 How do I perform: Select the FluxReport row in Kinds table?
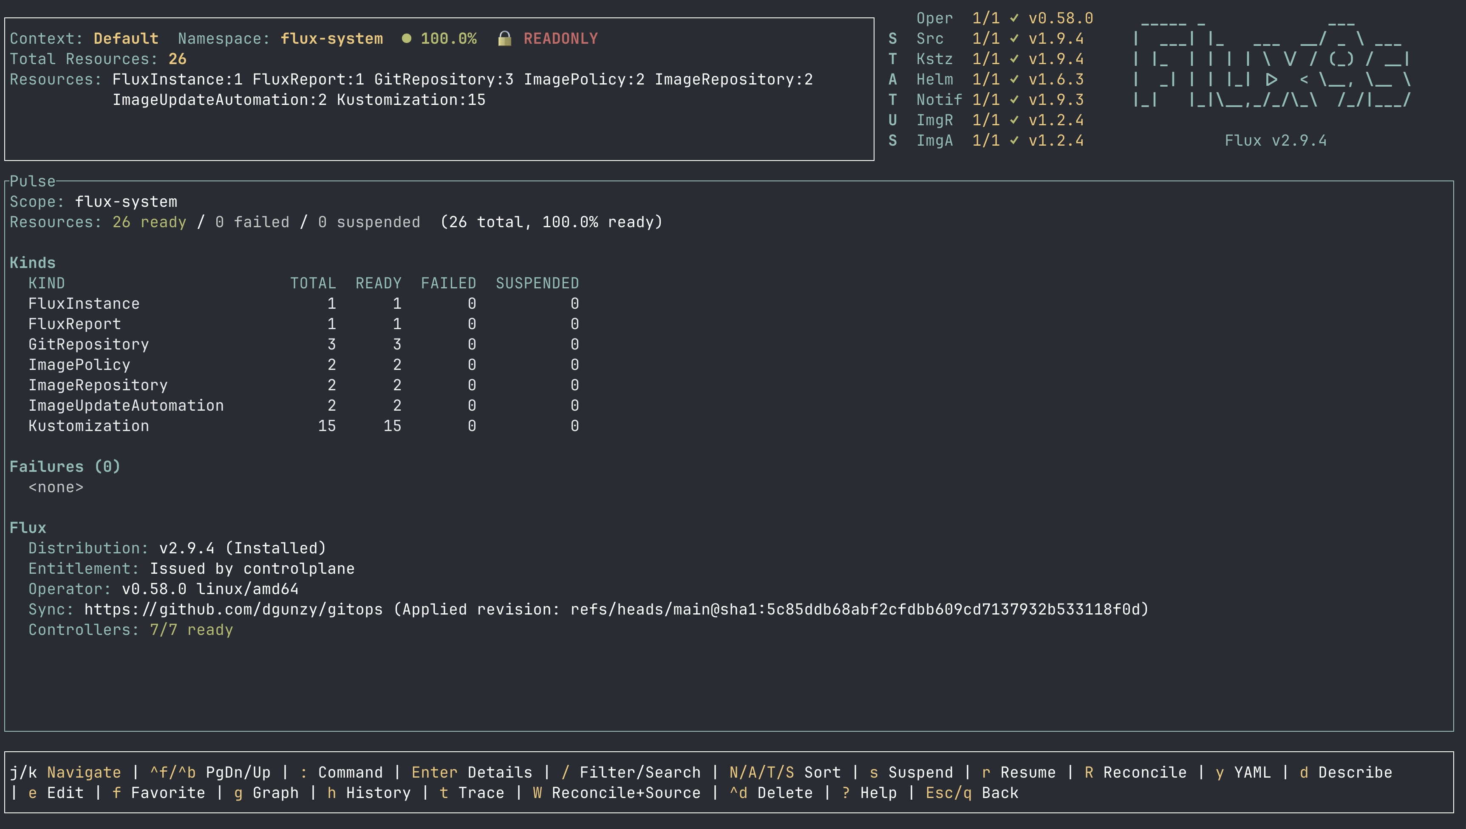[303, 324]
